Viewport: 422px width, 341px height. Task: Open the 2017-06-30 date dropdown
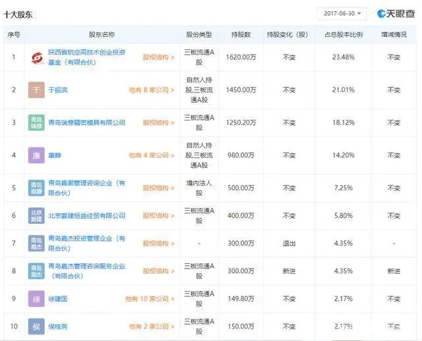click(342, 14)
